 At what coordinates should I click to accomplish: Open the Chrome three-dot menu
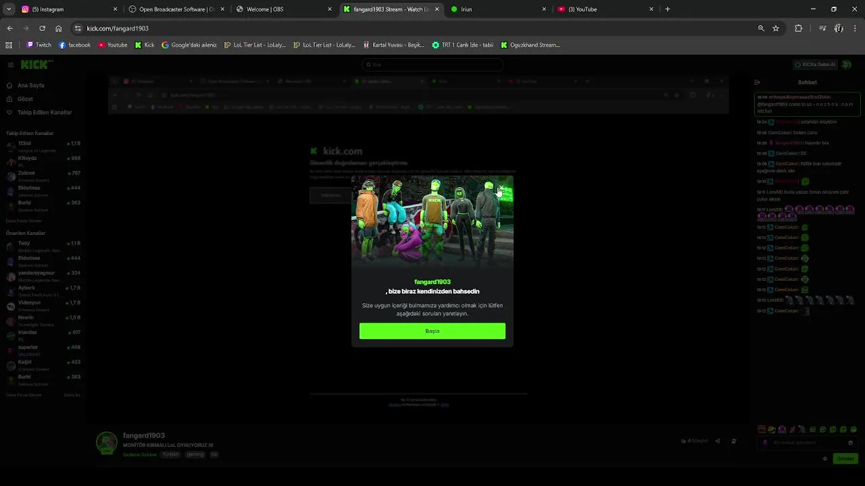click(x=856, y=28)
